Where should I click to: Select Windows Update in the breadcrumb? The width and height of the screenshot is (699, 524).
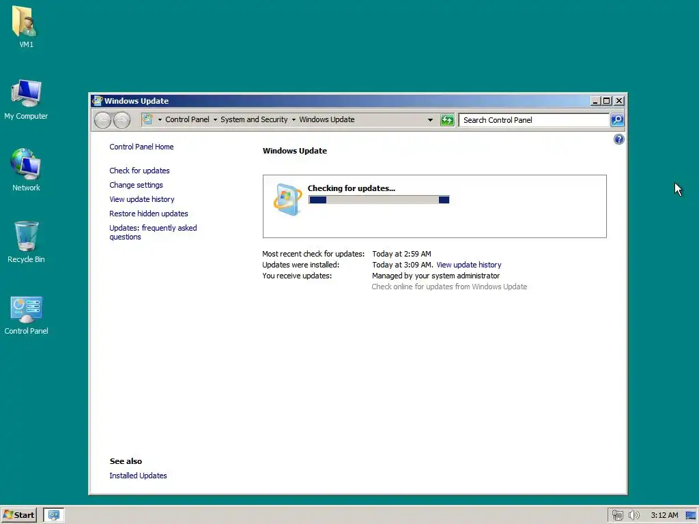(327, 119)
